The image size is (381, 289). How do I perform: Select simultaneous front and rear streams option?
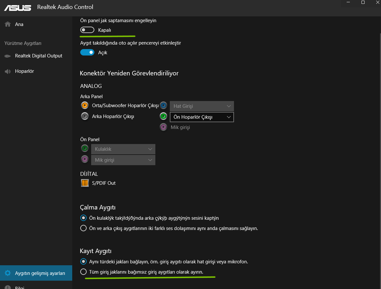point(83,228)
